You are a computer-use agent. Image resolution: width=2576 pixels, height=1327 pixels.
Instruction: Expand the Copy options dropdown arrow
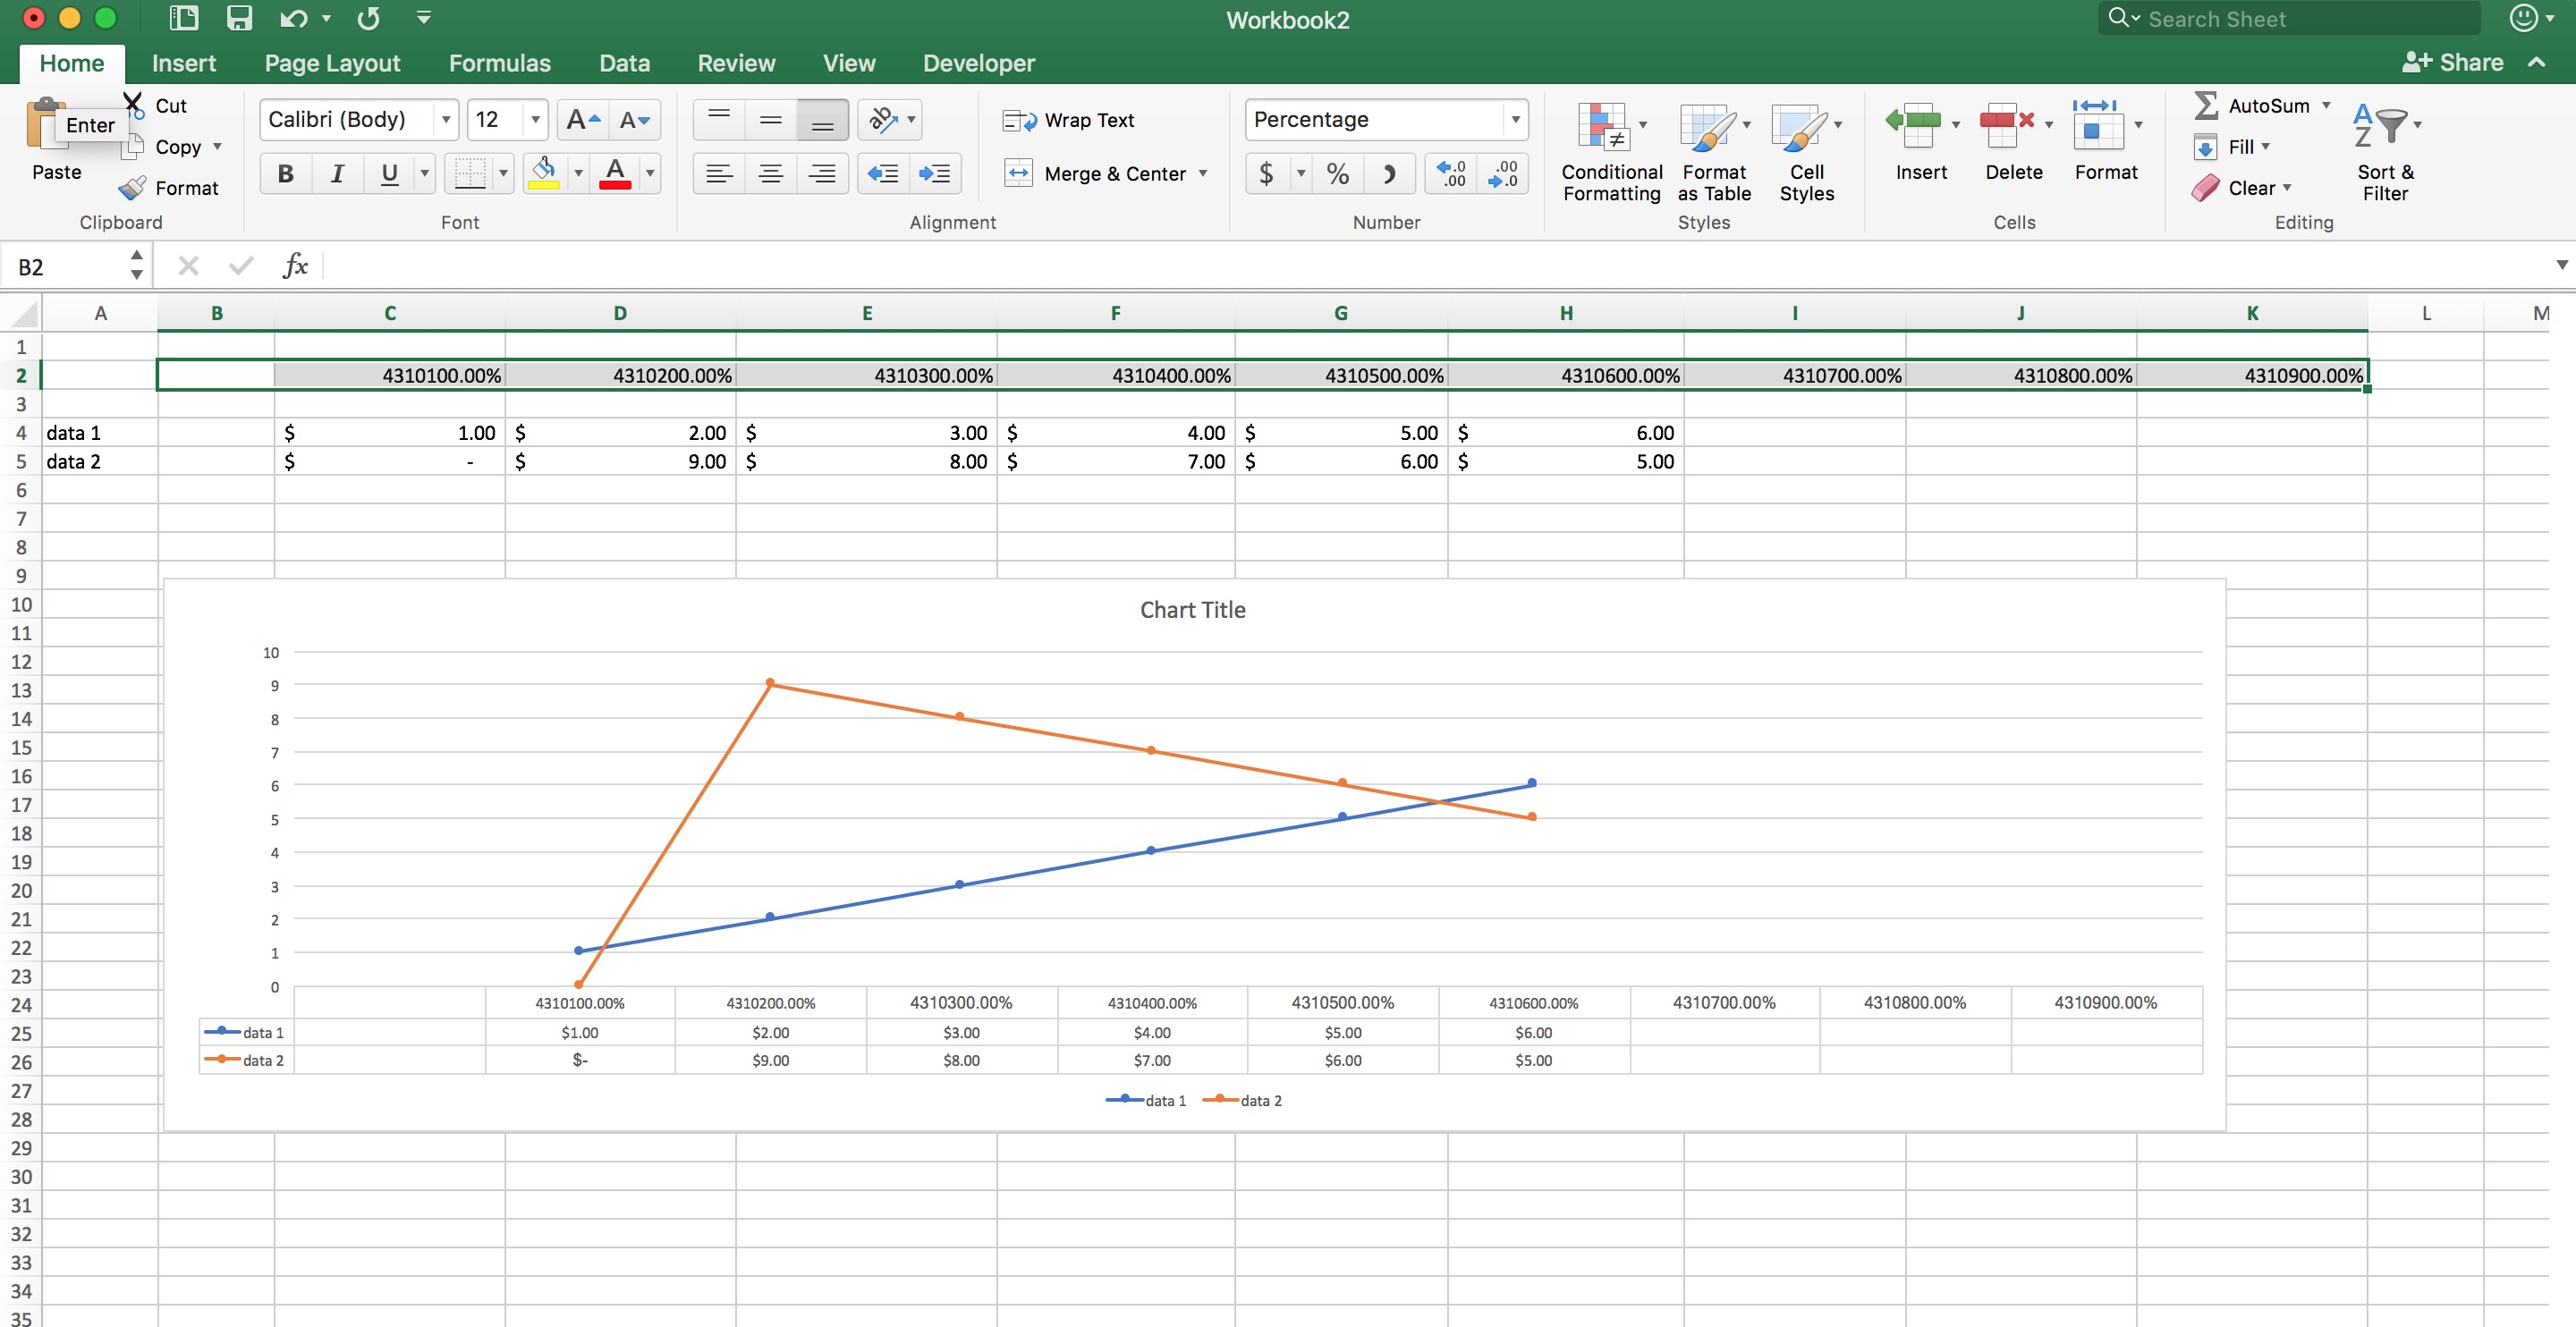coord(217,146)
